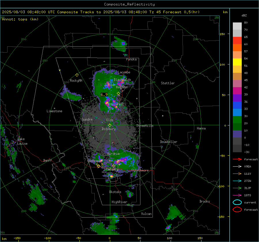This screenshot has height=242, width=259.
Task: Click the radar center diamond above Didsbury
Action: [110, 125]
